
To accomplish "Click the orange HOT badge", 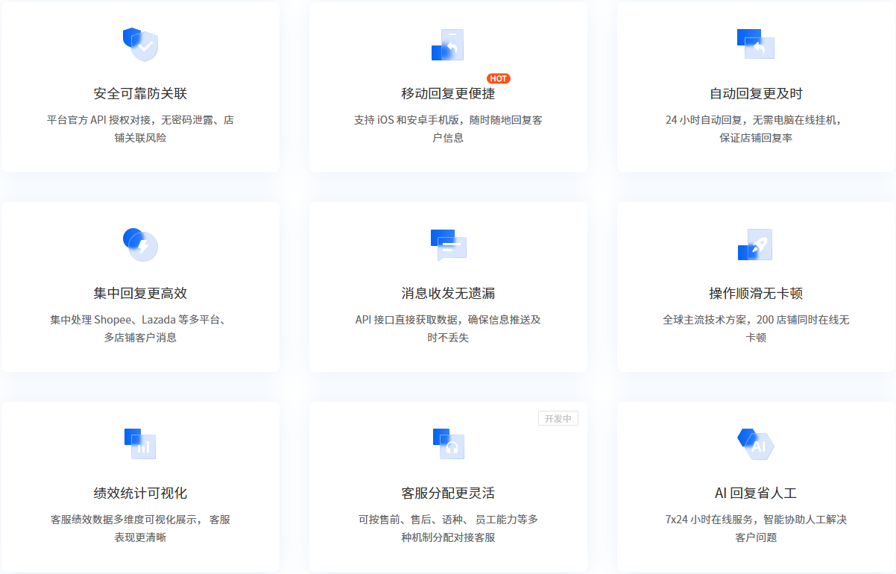I will [499, 78].
